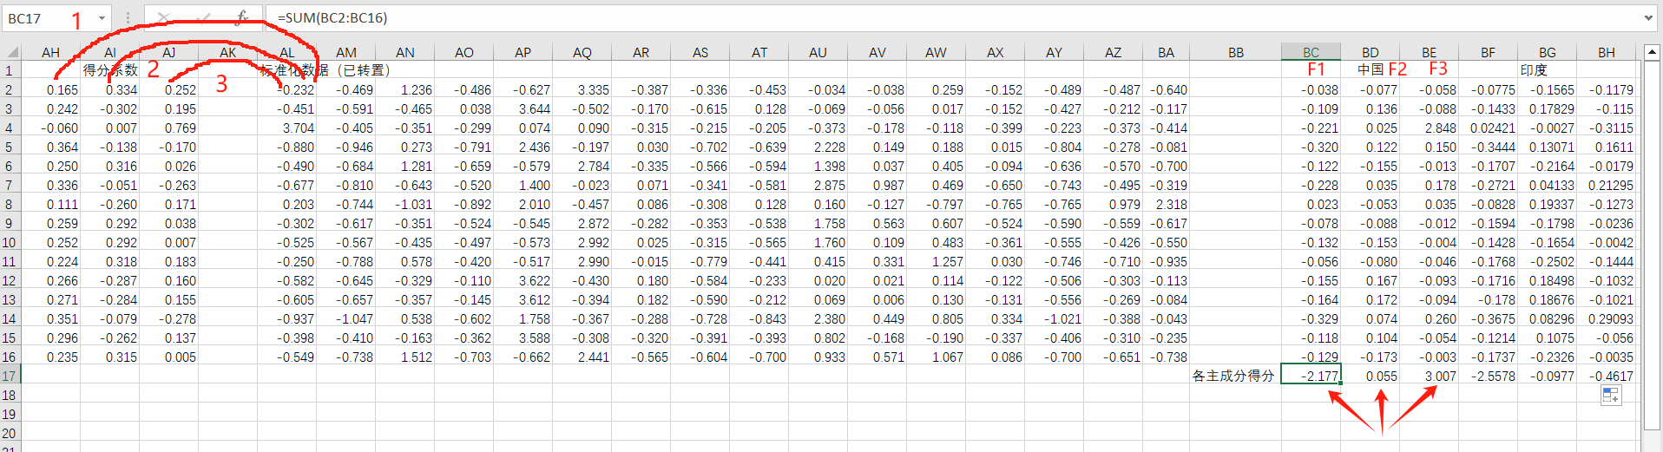Click the 印度 header cell in column BG
Viewport: 1663px width, 452px height.
1547,70
